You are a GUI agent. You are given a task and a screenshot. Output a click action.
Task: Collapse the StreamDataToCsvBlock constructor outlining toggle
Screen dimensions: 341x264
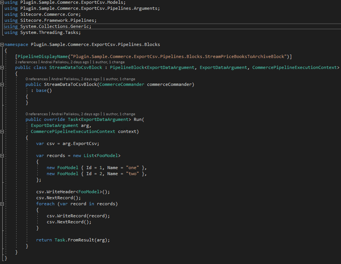[2, 84]
